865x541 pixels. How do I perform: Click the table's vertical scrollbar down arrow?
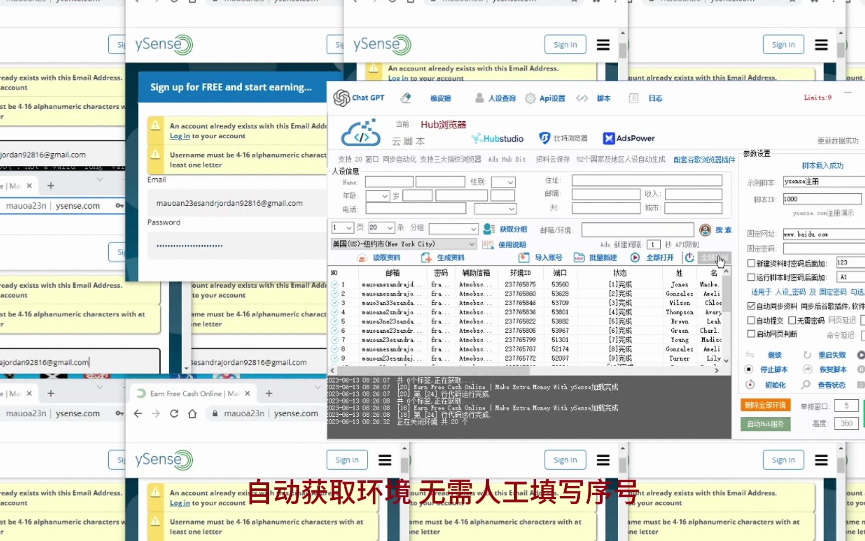(726, 360)
